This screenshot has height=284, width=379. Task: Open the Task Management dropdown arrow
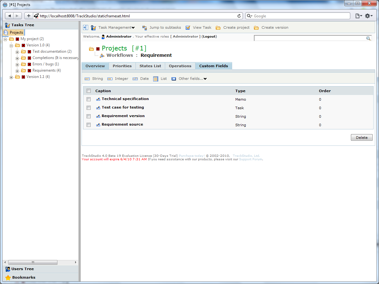click(133, 28)
